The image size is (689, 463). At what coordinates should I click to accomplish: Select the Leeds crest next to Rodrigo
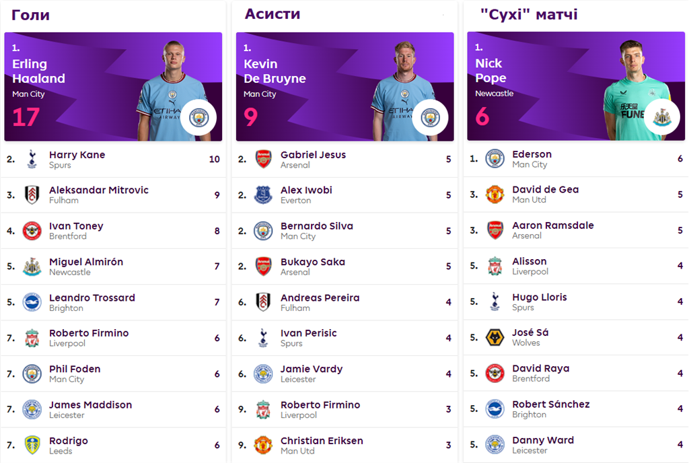(32, 446)
